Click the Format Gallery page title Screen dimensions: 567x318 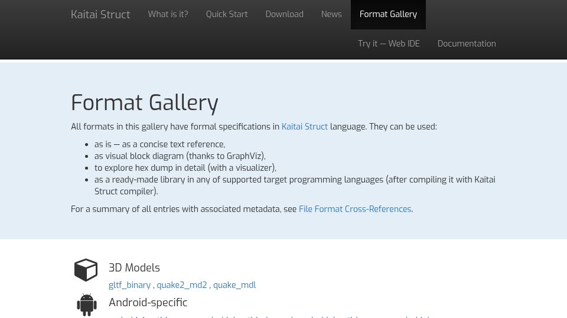coord(145,102)
